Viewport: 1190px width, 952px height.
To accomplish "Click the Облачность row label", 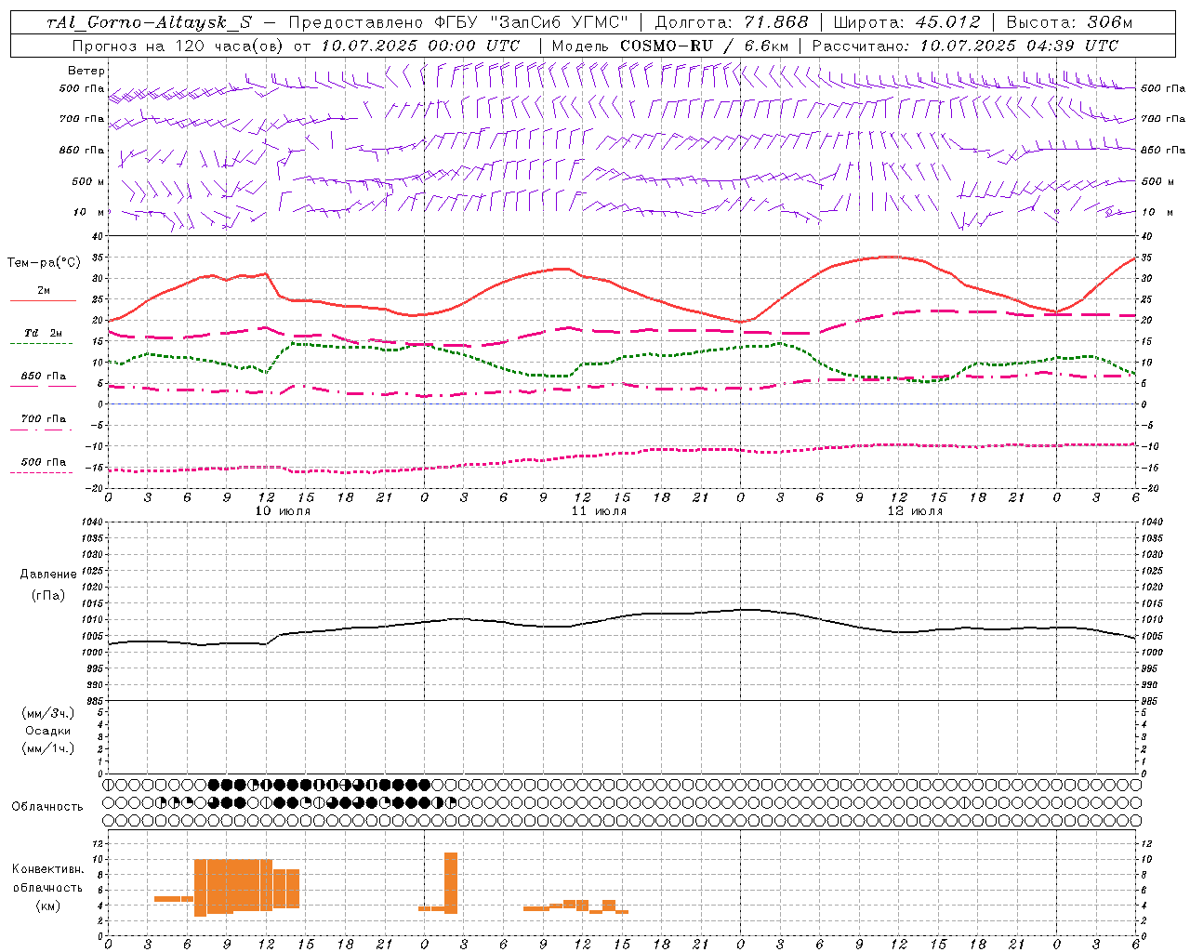I will [x=47, y=807].
